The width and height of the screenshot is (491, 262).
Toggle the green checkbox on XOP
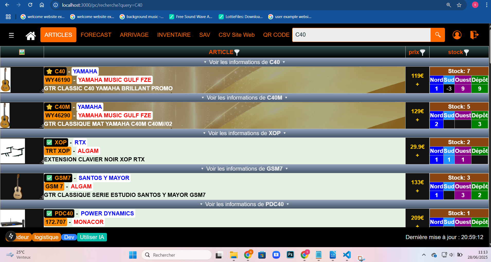(49, 142)
